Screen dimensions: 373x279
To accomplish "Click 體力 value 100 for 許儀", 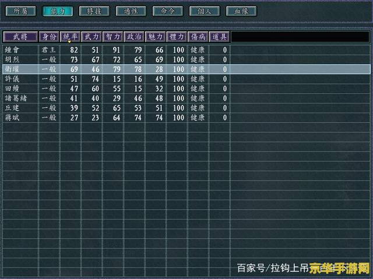I will click(x=178, y=79).
